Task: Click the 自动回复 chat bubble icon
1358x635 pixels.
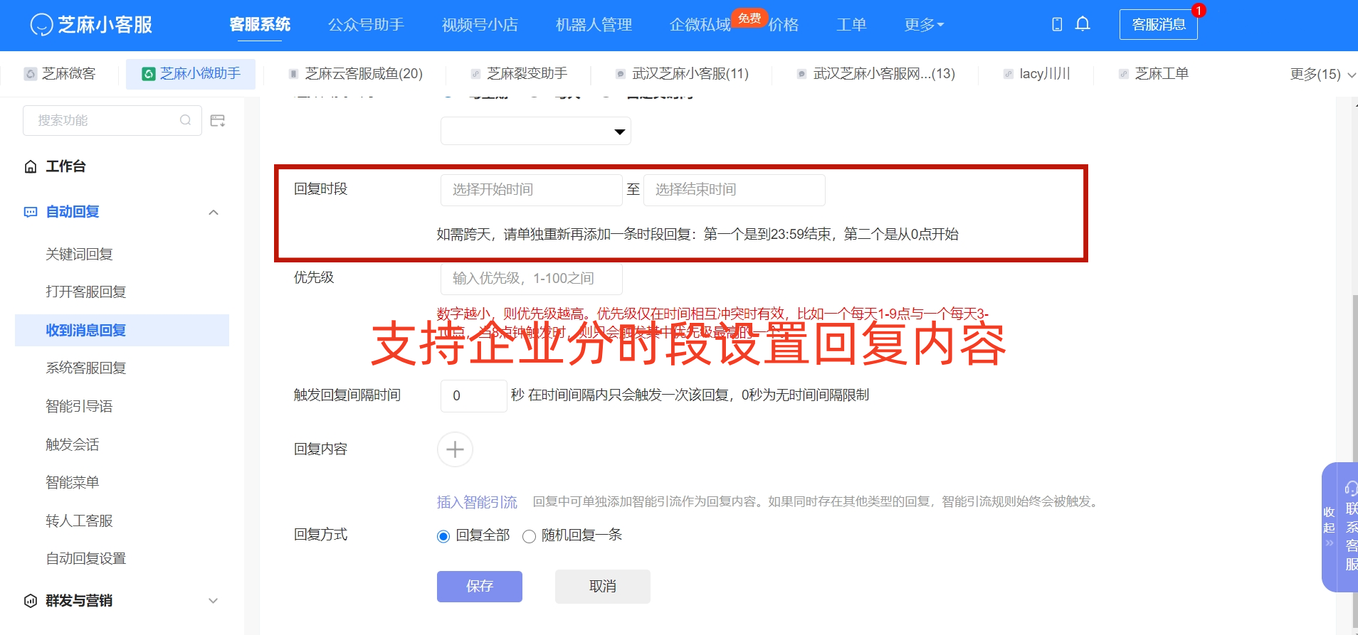Action: pyautogui.click(x=31, y=212)
